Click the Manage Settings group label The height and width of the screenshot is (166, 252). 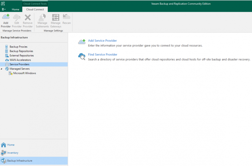pyautogui.click(x=53, y=31)
